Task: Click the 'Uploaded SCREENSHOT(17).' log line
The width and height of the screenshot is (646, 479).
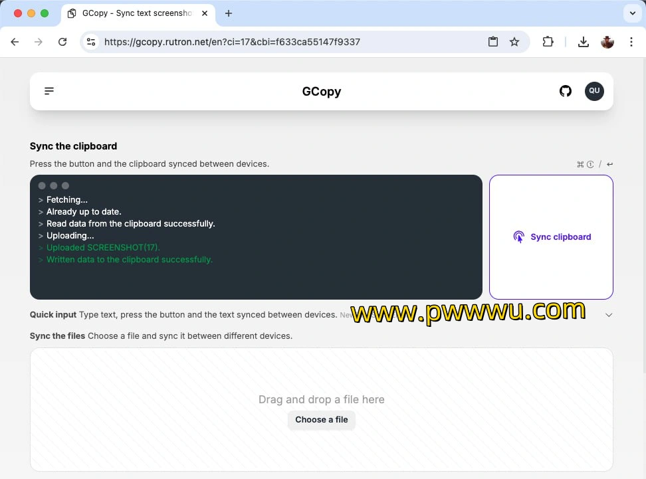Action: [x=103, y=248]
